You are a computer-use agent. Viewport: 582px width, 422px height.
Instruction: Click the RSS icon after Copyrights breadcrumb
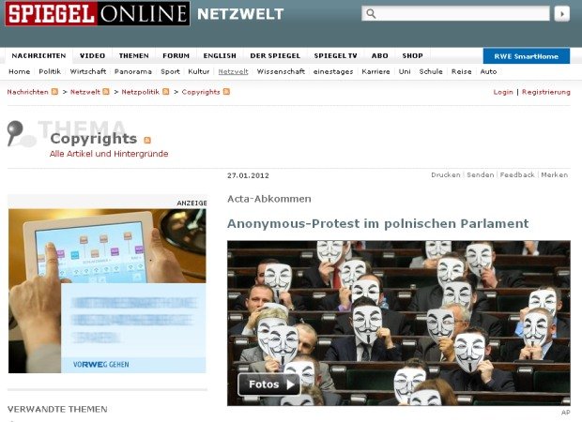pyautogui.click(x=226, y=92)
